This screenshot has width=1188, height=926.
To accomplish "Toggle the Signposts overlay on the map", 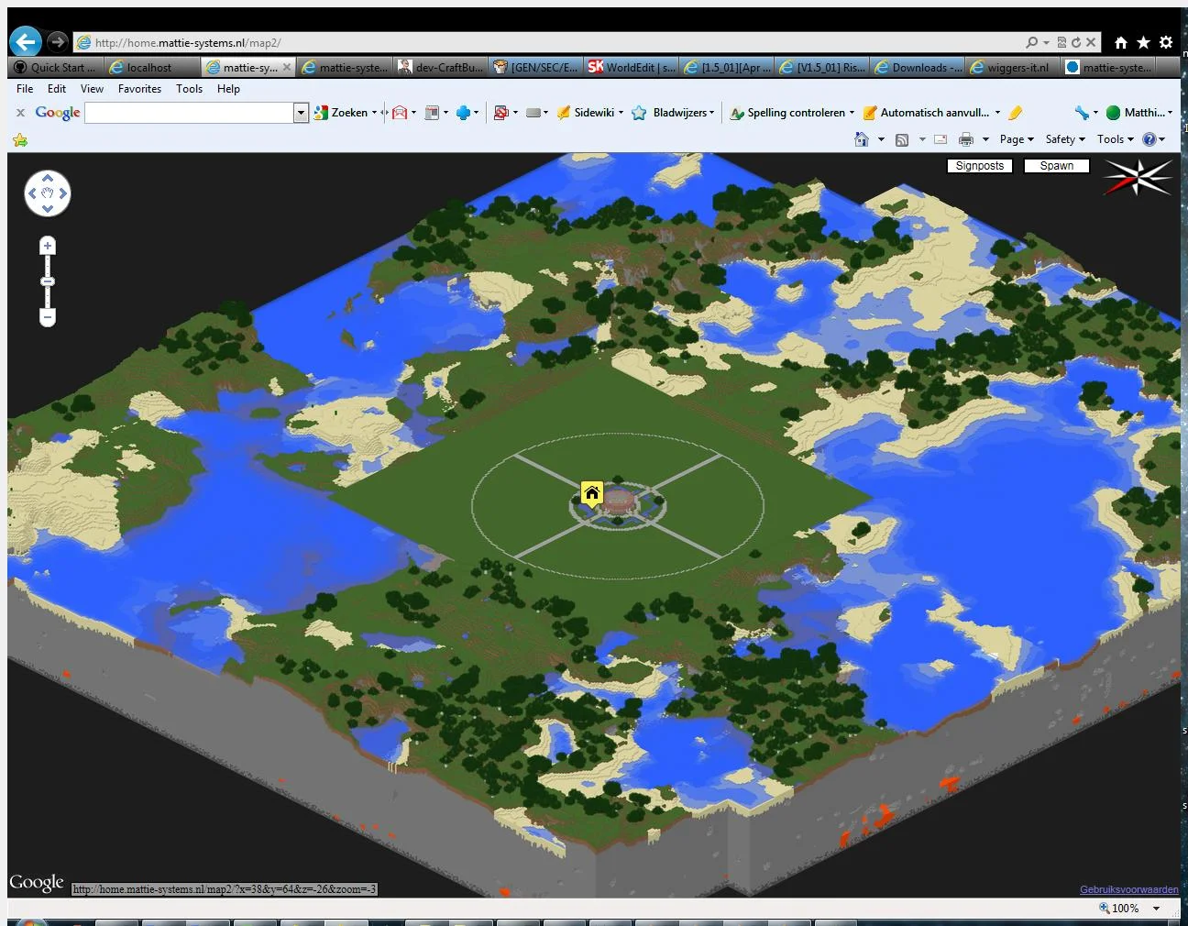I will tap(979, 166).
